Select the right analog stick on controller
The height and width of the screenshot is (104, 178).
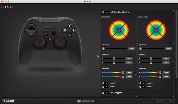tap(60, 42)
